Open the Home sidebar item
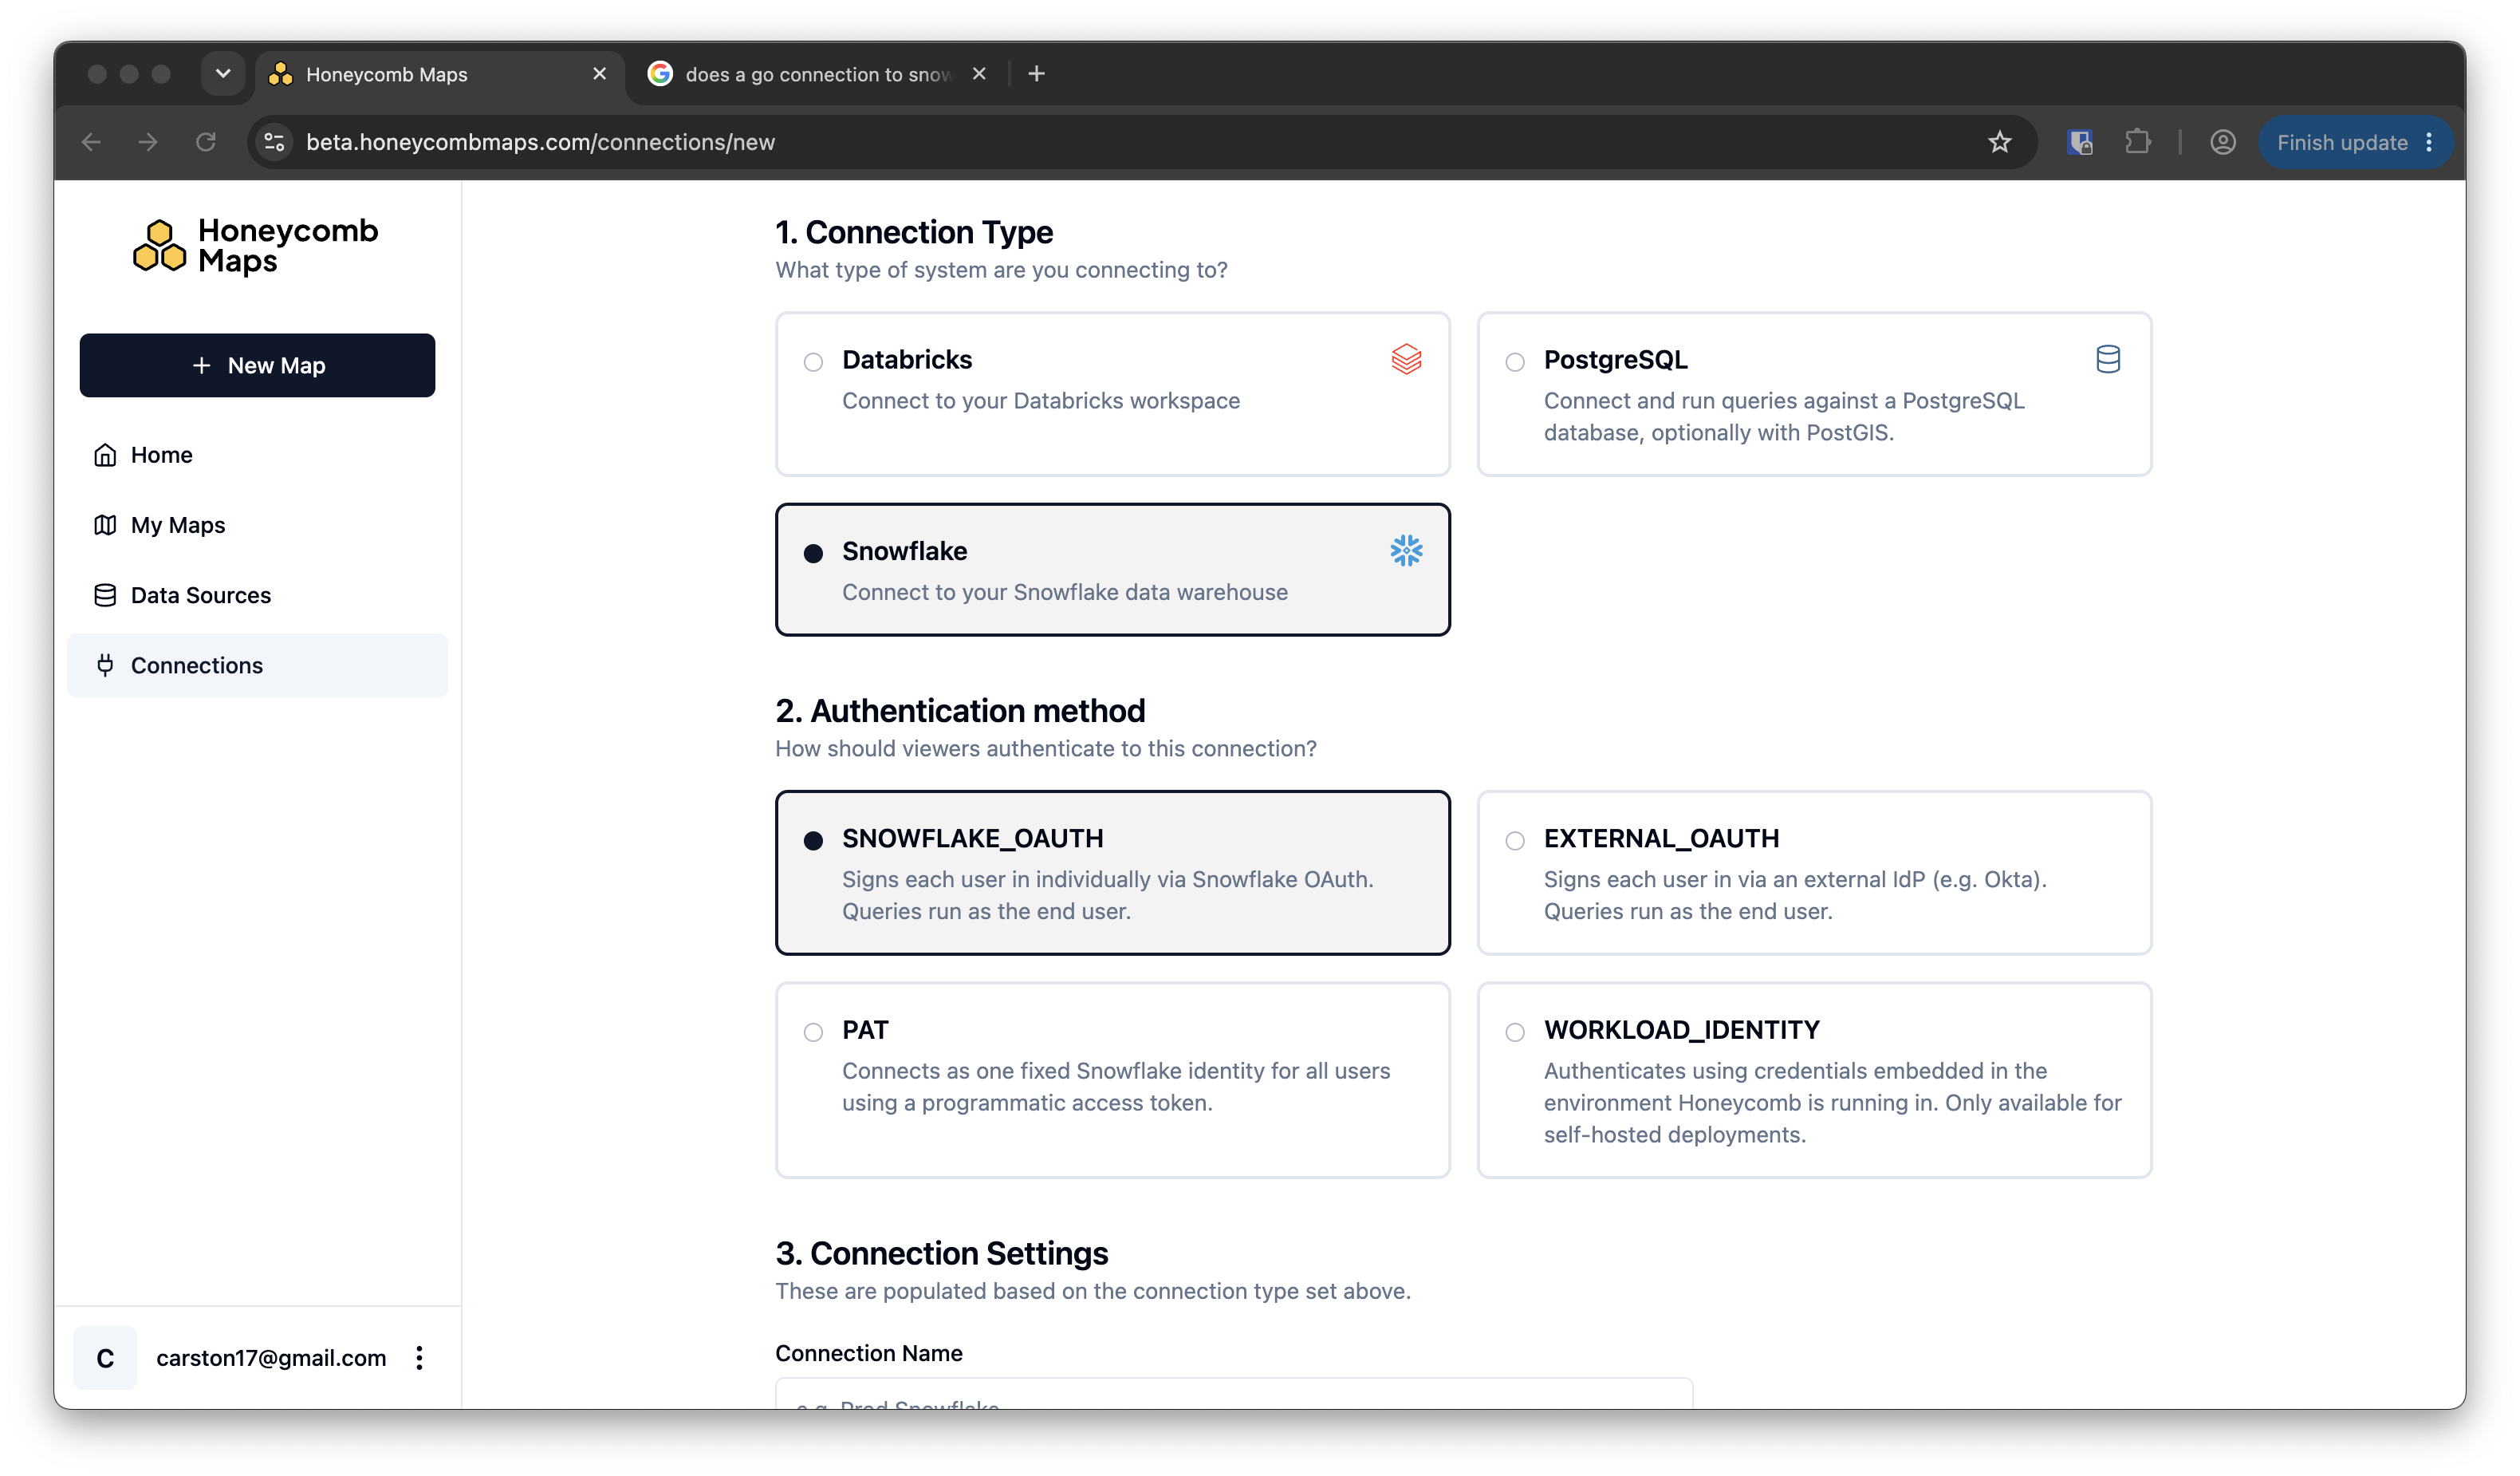This screenshot has width=2520, height=1476. tap(257, 454)
